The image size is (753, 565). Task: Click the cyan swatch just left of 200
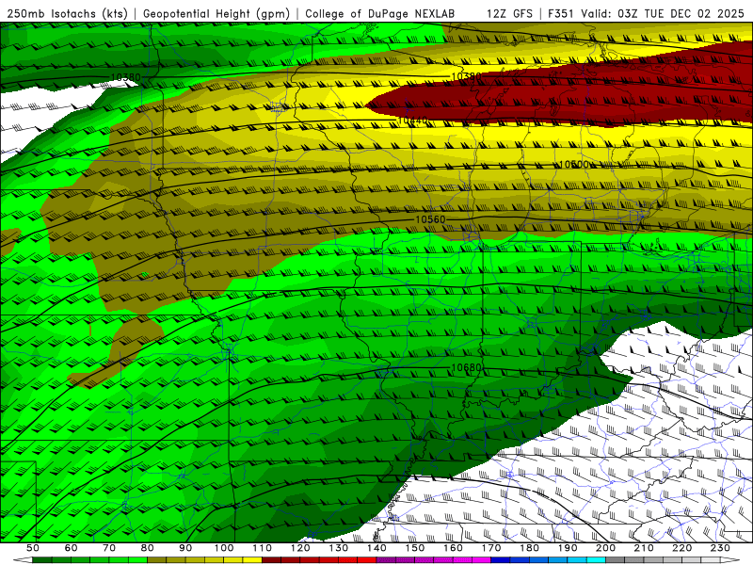point(596,559)
